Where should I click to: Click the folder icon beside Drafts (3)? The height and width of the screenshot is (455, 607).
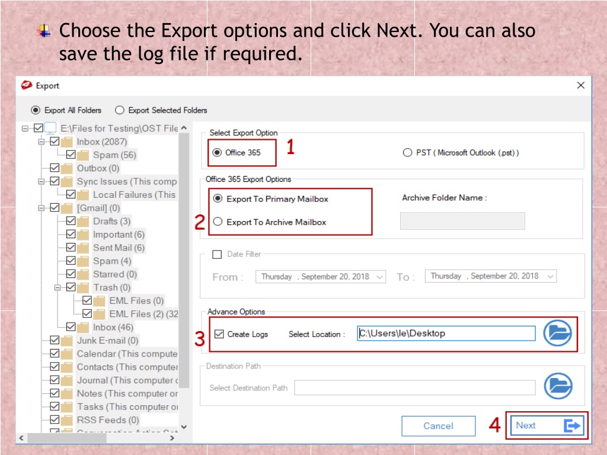pos(83,222)
